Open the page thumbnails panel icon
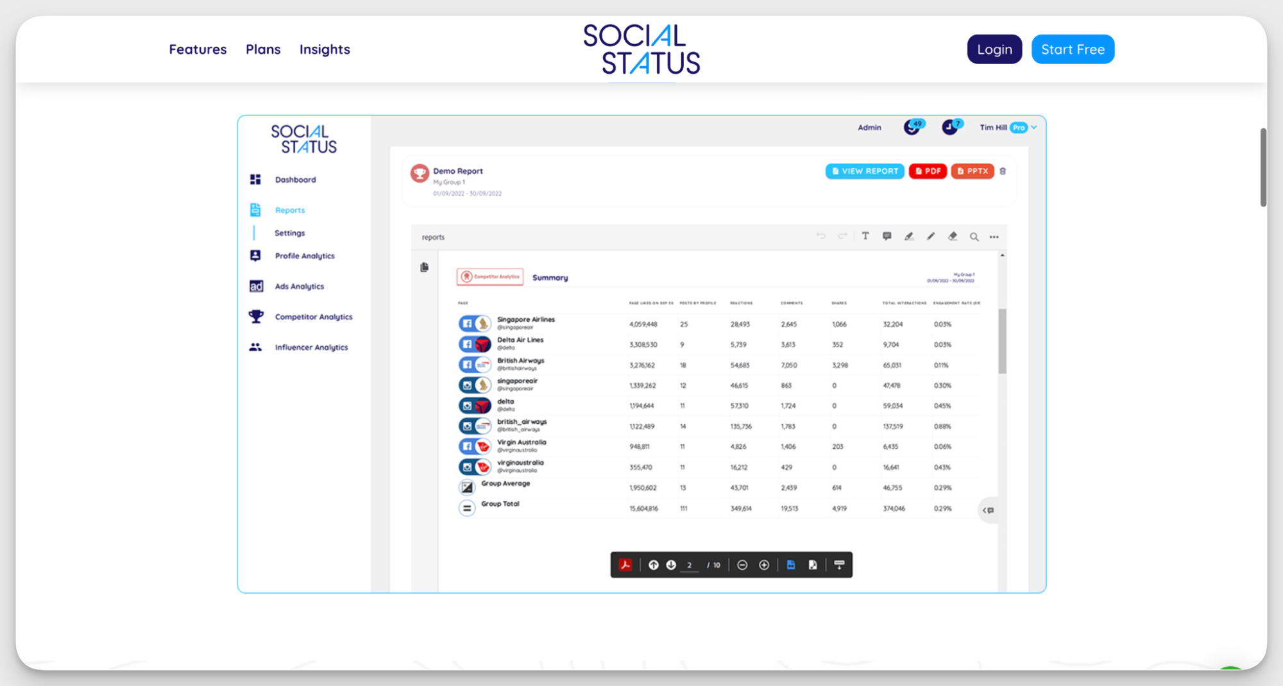Image resolution: width=1283 pixels, height=686 pixels. pos(424,267)
